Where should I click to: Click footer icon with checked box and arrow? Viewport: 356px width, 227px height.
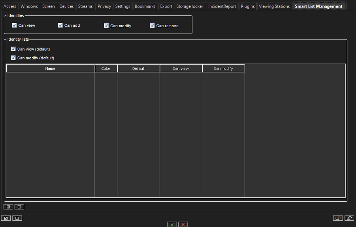tap(349, 218)
